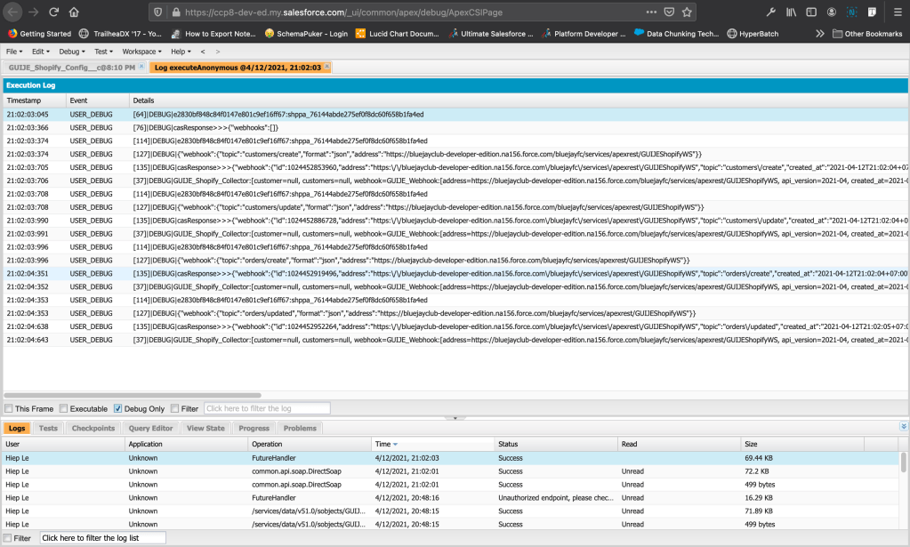Switch to the Query Editor tab
The width and height of the screenshot is (910, 547).
[150, 428]
